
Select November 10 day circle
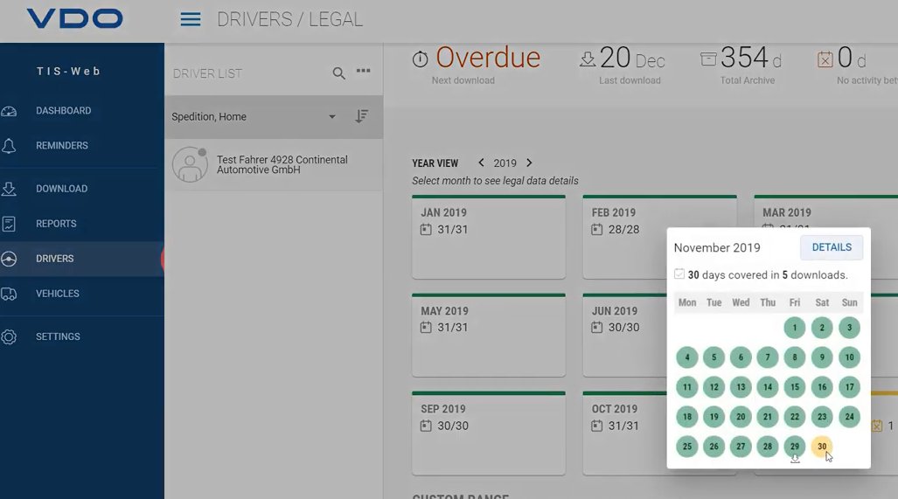[x=849, y=357]
